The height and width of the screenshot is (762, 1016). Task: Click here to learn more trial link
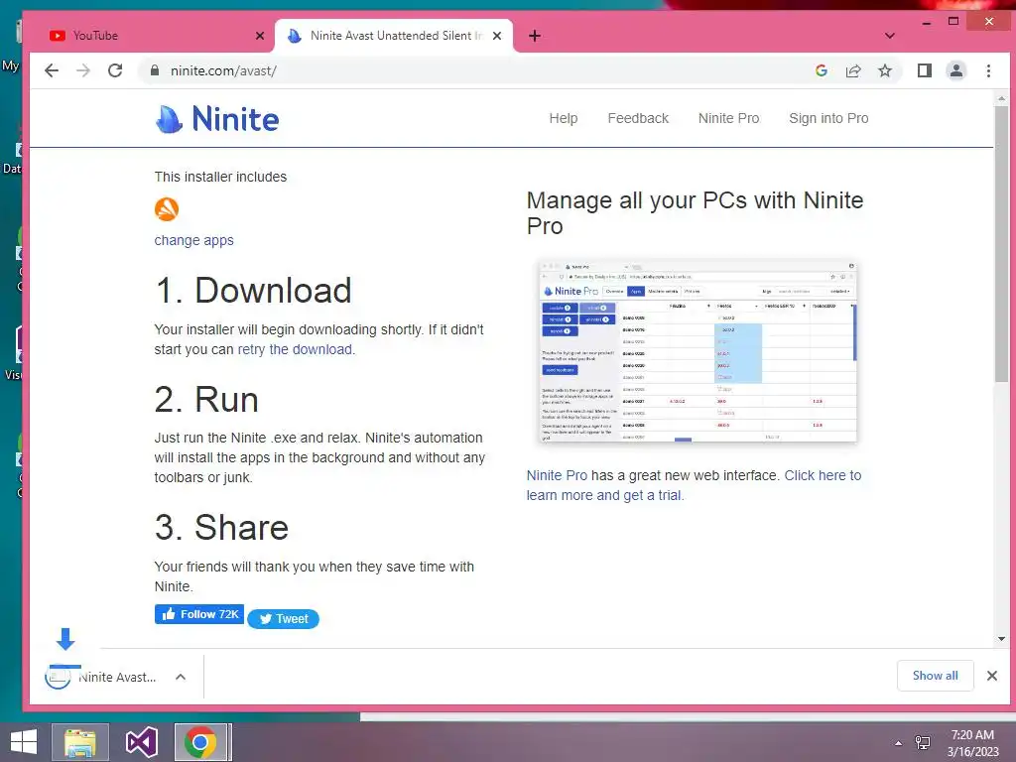(x=694, y=485)
